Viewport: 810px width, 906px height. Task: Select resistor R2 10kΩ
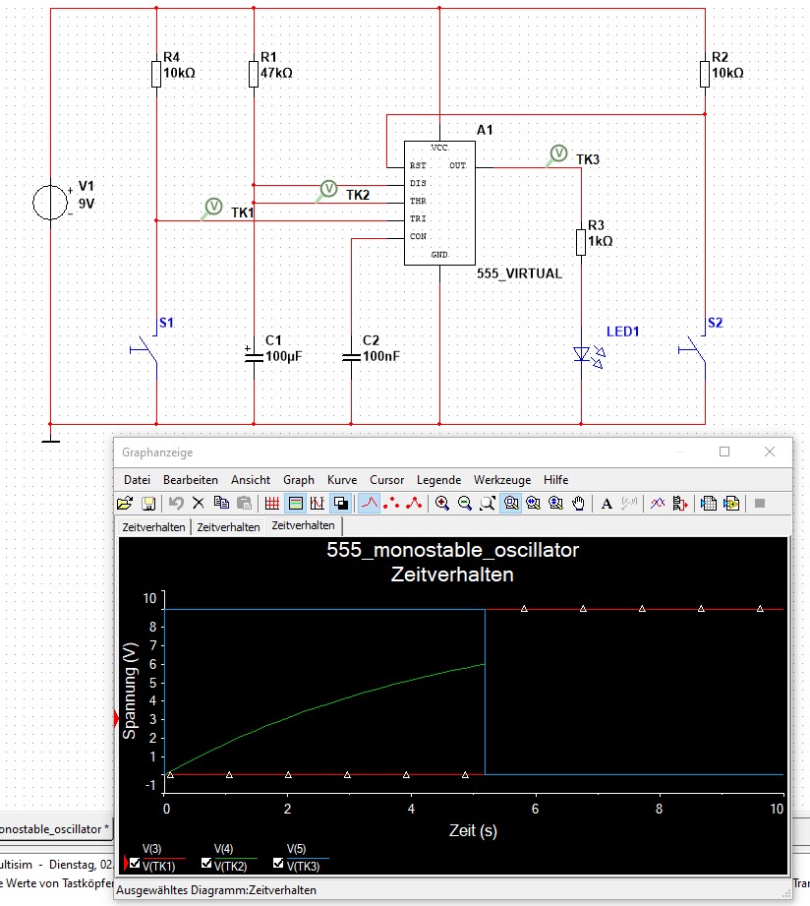click(705, 74)
